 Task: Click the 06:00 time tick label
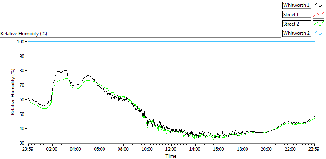coord(100,149)
